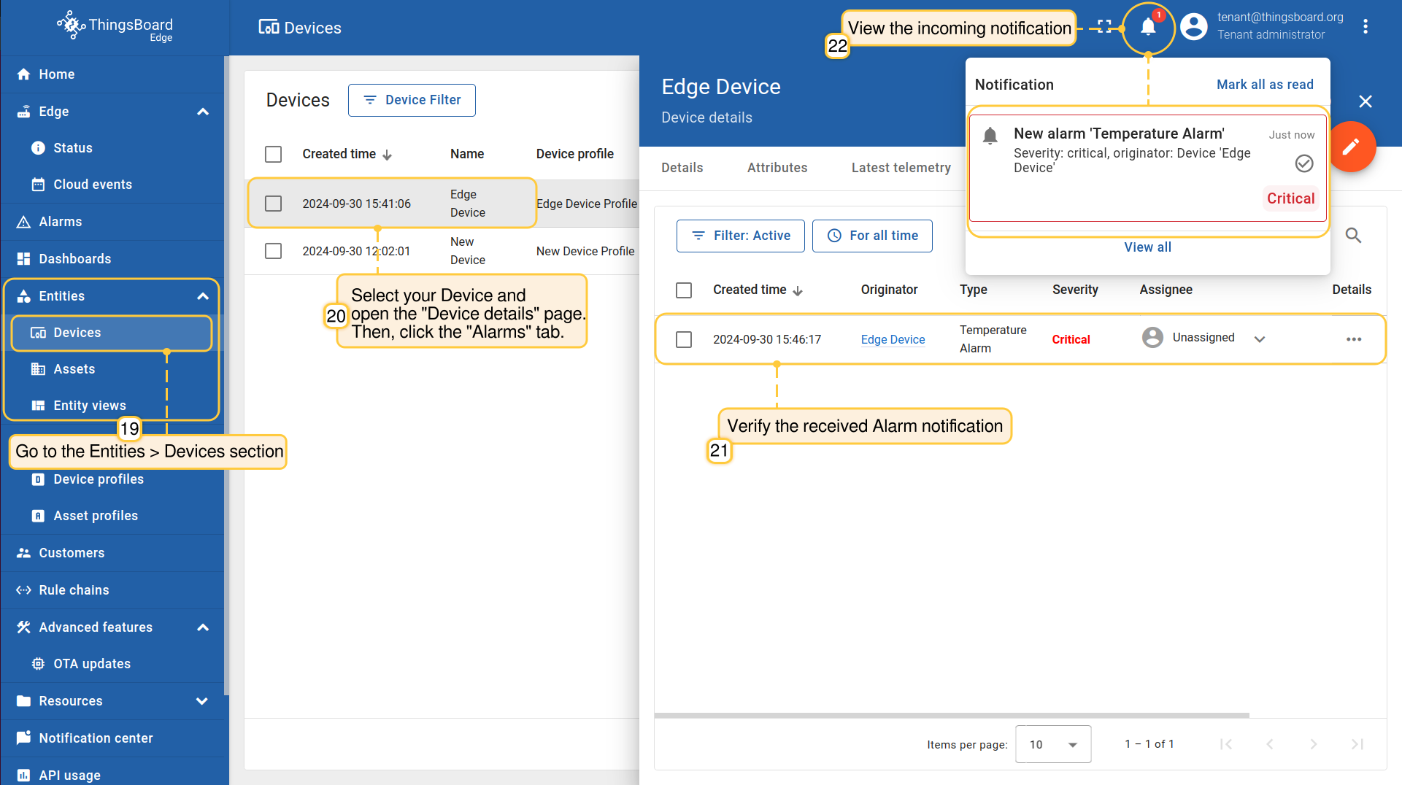Viewport: 1402px width, 785px height.
Task: Open the Device Filter button
Action: (412, 100)
